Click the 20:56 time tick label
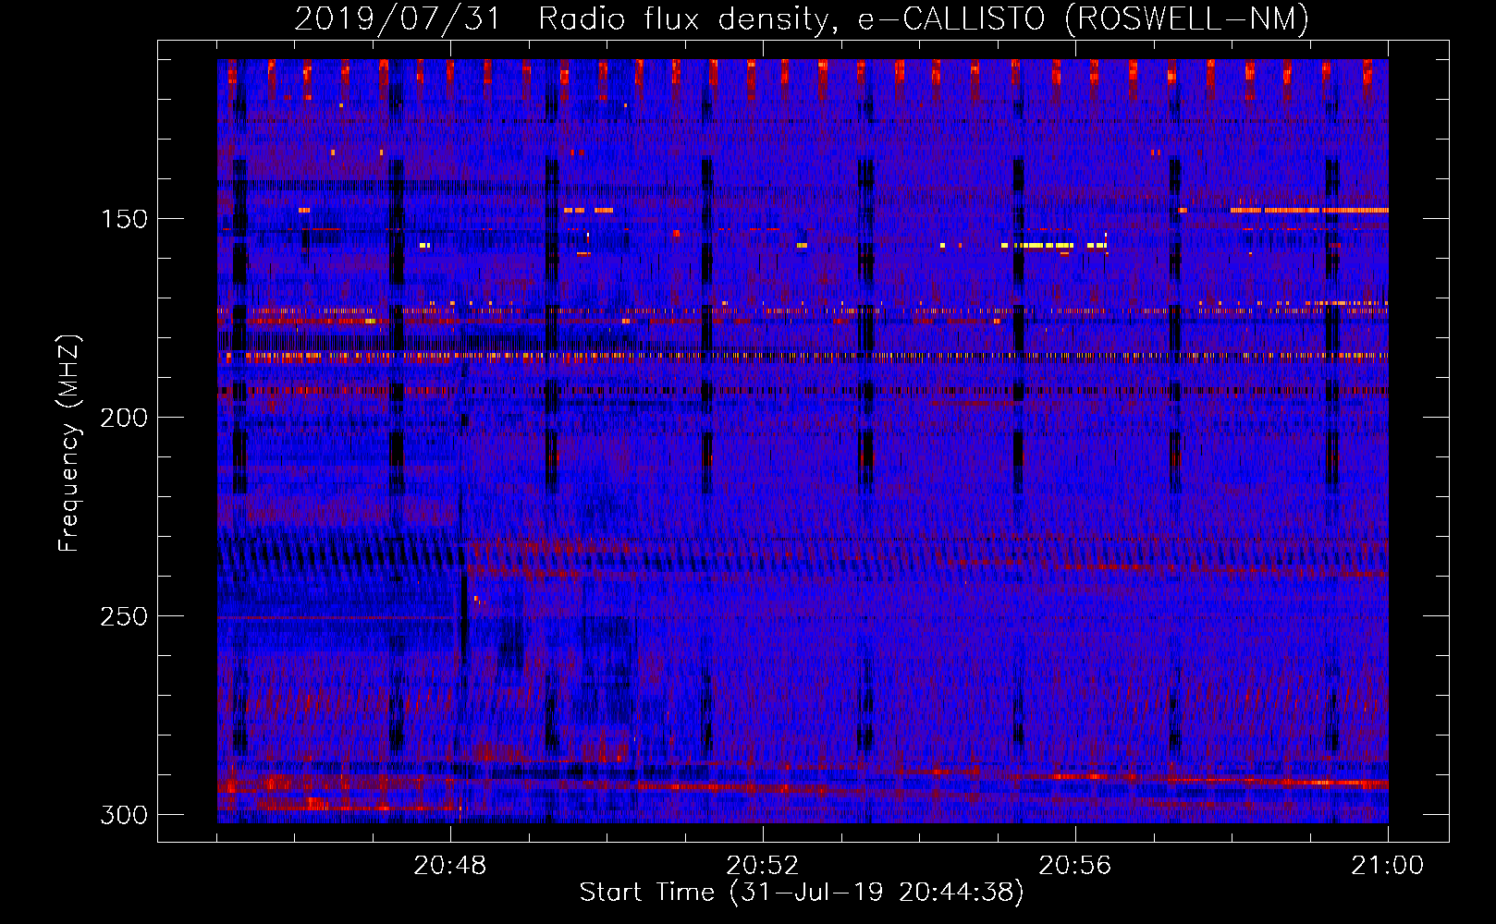Viewport: 1496px width, 924px height. pos(1075,866)
